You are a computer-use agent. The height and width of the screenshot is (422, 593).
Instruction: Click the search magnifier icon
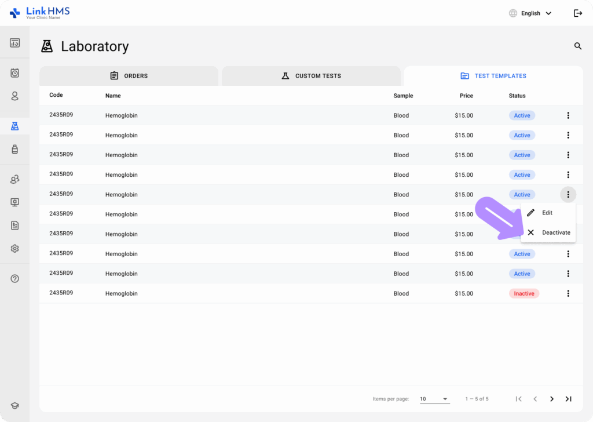(578, 46)
